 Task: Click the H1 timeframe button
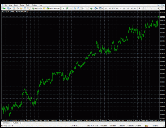121,8
